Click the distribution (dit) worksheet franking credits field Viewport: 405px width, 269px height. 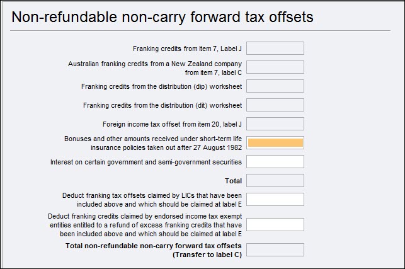[x=275, y=105]
